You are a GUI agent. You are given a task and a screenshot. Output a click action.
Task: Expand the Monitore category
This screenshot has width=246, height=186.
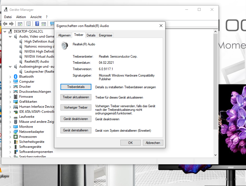click(10, 127)
